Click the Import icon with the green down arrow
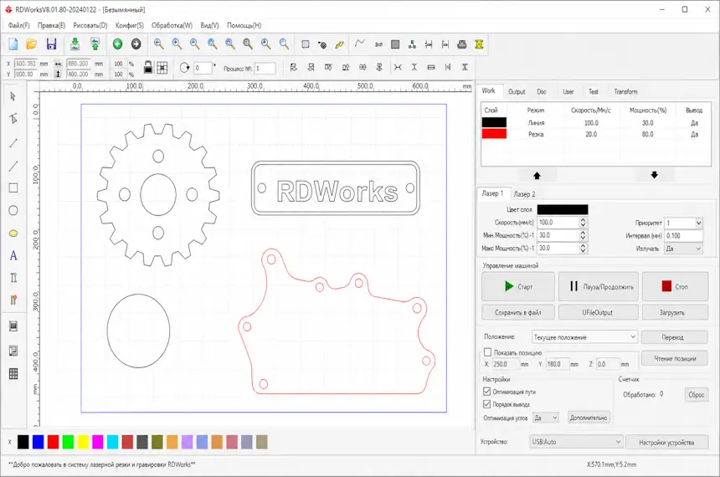Viewport: 720px width, 477px height. coord(75,44)
